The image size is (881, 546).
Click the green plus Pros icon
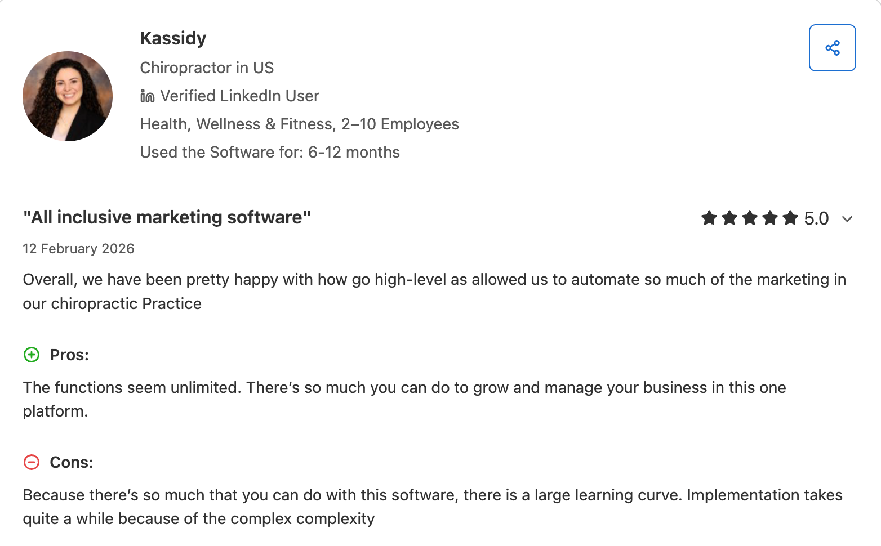pos(32,355)
